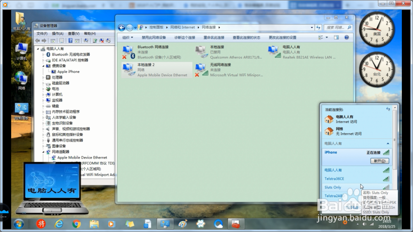Expand IDE ATA/ATAPI 控制器 node
Viewport: 413px width, 232px height.
[x=43, y=60]
